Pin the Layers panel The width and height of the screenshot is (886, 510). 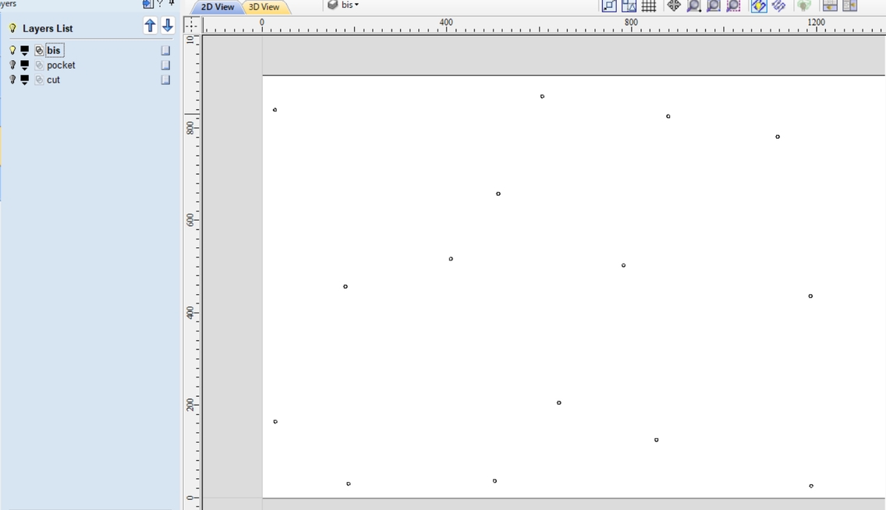coord(172,3)
